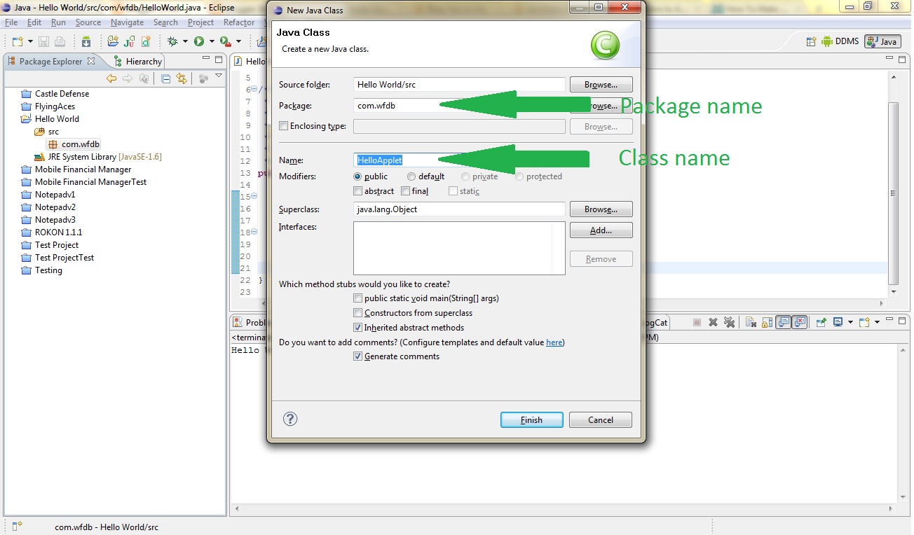
Task: Open the External Tools dropdown arrow
Action: click(238, 41)
